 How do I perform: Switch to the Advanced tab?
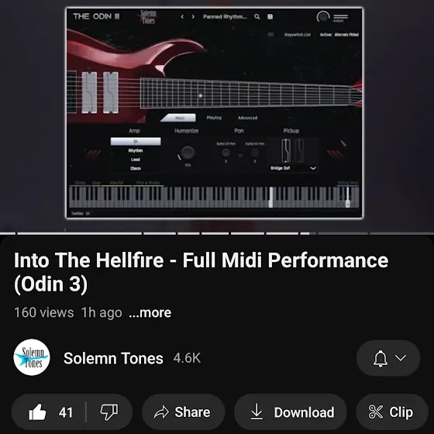coord(247,118)
